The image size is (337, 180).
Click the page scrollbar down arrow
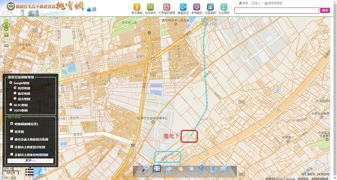pyautogui.click(x=335, y=178)
